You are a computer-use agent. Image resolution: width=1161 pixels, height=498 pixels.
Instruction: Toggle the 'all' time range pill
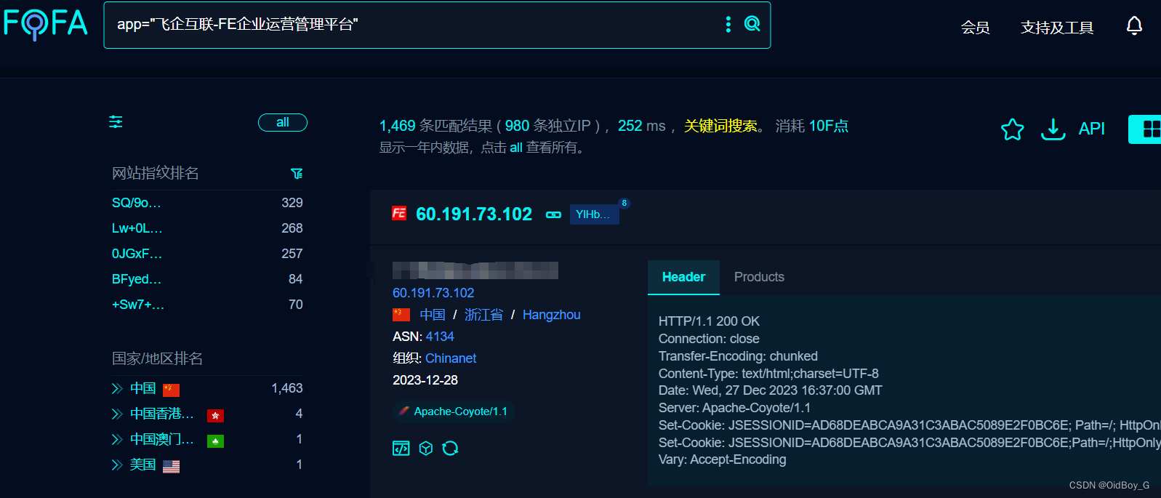pyautogui.click(x=283, y=123)
